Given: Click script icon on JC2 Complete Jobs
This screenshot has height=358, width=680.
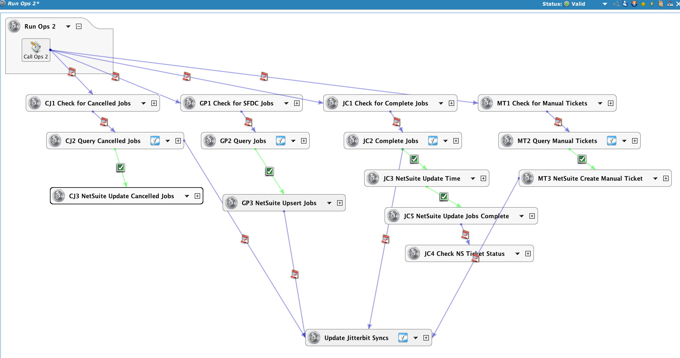Looking at the screenshot, I should pos(433,141).
